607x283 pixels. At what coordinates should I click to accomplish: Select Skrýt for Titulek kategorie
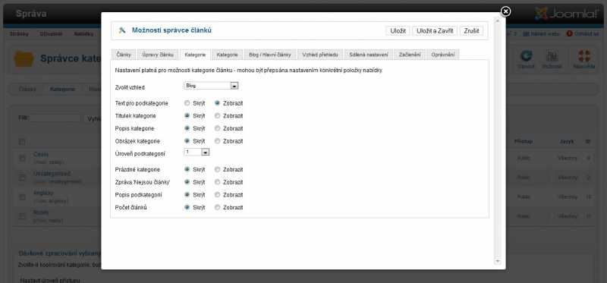(x=187, y=116)
